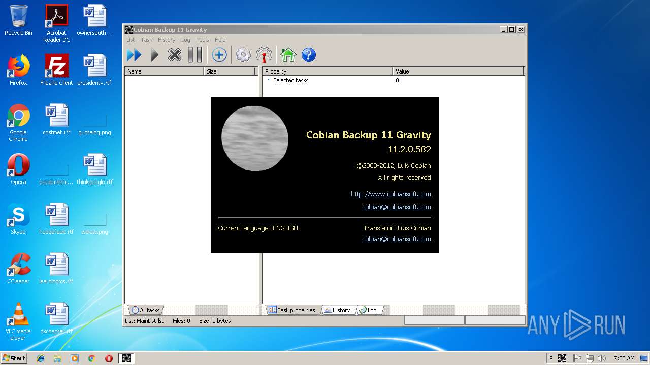Open the http://www.cobiansoft.com link
The height and width of the screenshot is (365, 650).
coord(391,194)
